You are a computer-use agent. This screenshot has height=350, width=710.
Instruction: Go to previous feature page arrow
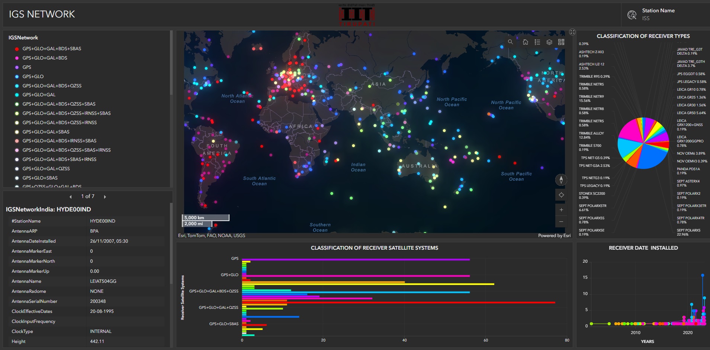tap(71, 197)
